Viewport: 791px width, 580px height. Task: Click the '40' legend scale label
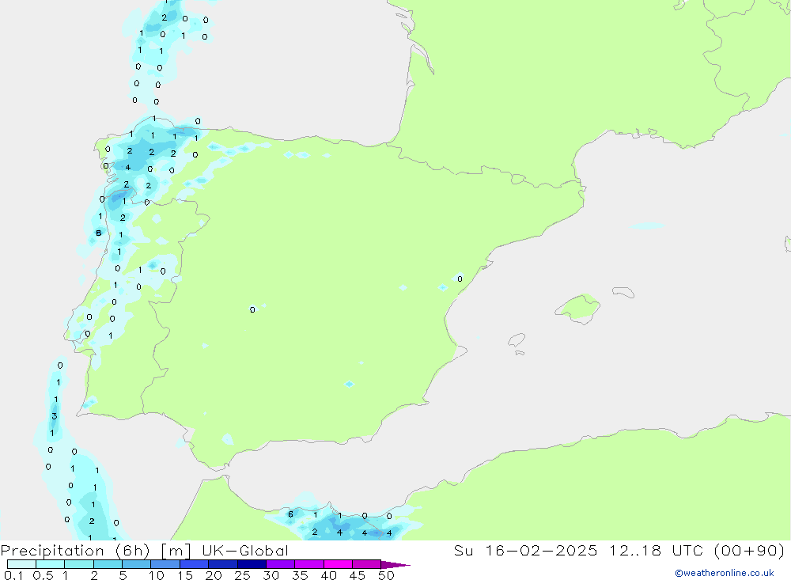[x=328, y=575]
